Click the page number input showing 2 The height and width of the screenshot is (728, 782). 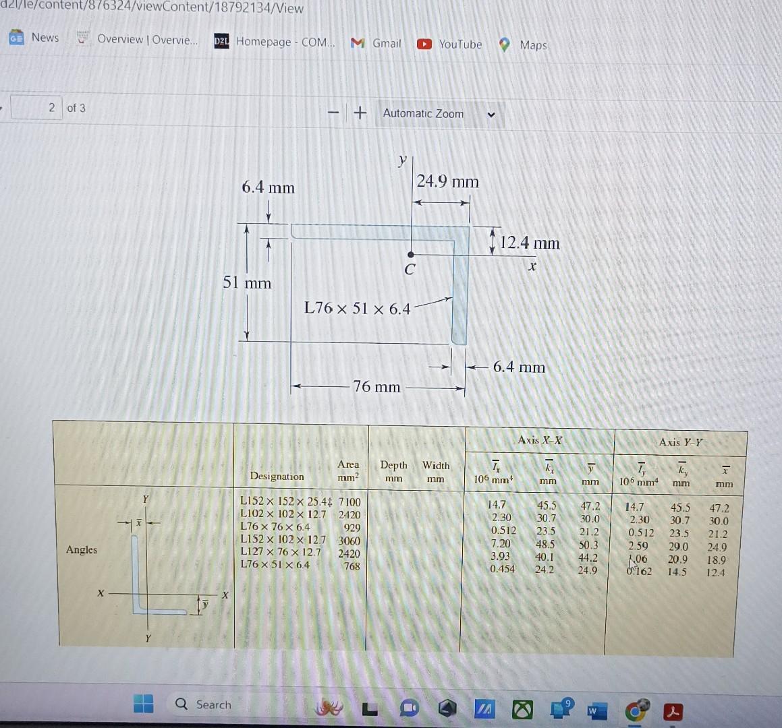tap(37, 107)
